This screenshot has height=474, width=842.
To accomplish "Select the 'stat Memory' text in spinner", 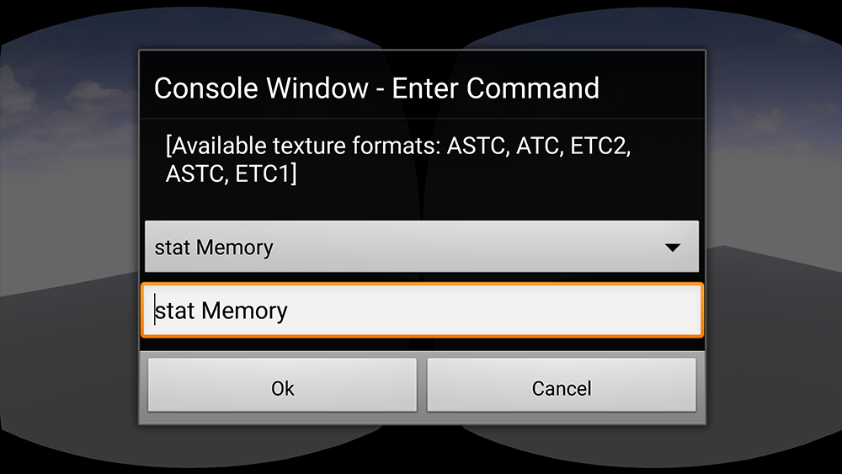I will pyautogui.click(x=214, y=248).
